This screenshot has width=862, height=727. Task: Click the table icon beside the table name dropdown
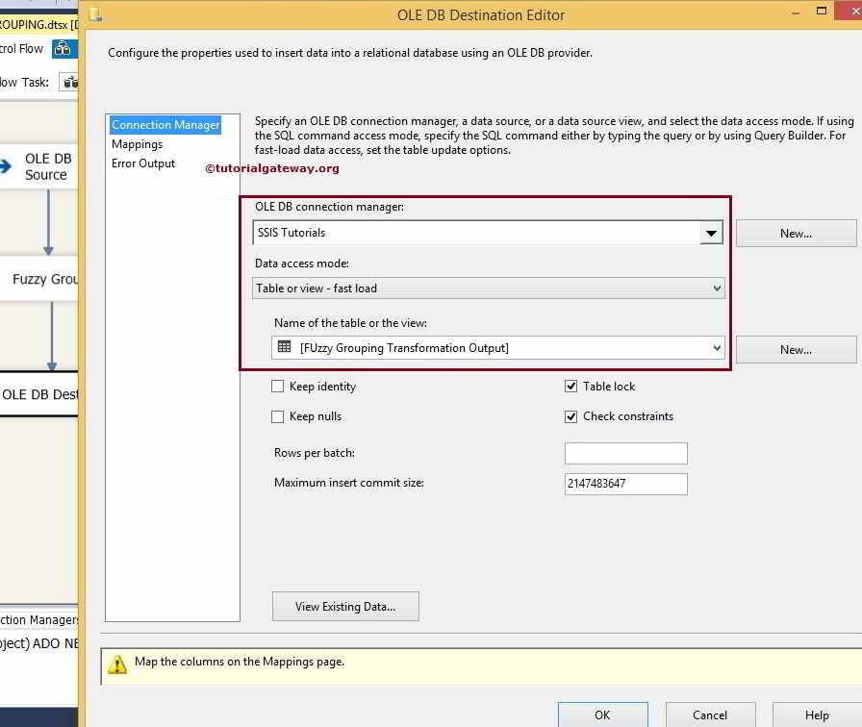282,349
